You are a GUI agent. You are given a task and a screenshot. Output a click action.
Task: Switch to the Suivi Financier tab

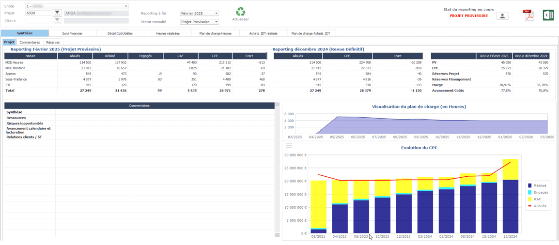pos(72,33)
